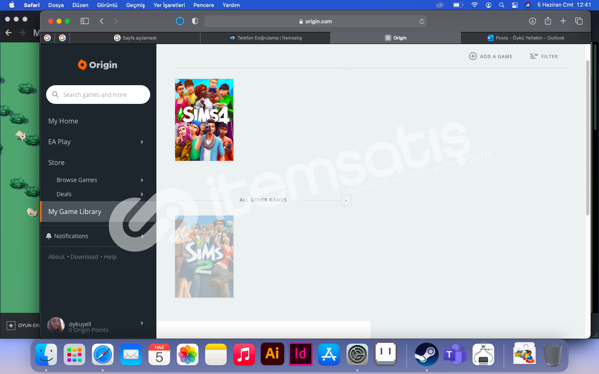
Task: Expand the oykuyell account menu arrow
Action: pyautogui.click(x=142, y=323)
